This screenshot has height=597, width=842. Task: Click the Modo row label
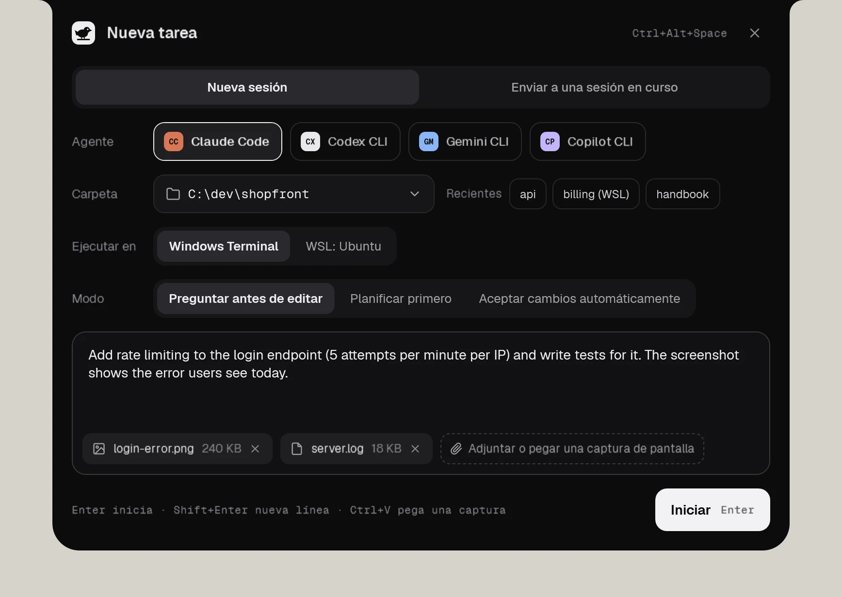coord(88,298)
